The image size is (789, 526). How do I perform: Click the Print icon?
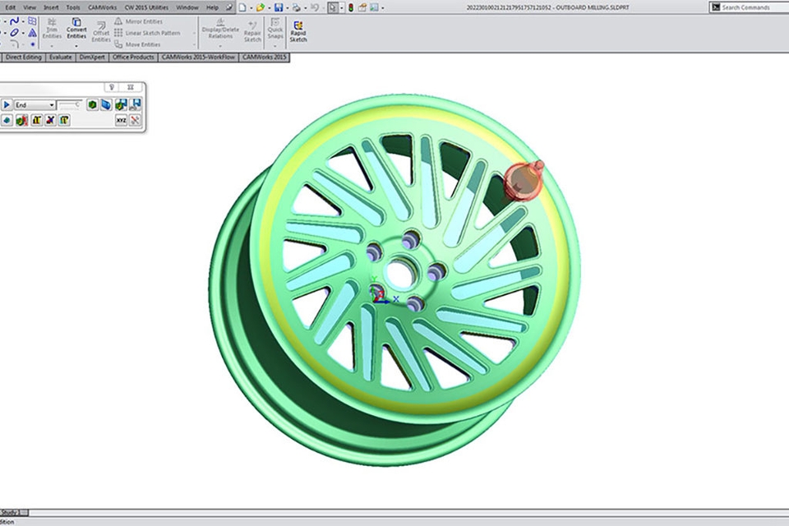click(x=294, y=7)
